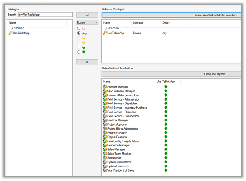Click Display roles that match the selection
The image size is (246, 181).
click(x=172, y=15)
